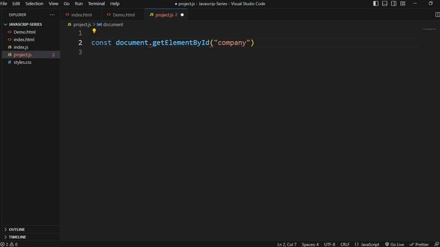Minimize the VS Code window

415,3
